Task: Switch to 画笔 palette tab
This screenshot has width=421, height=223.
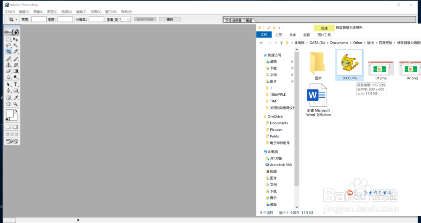Action: coord(249,20)
